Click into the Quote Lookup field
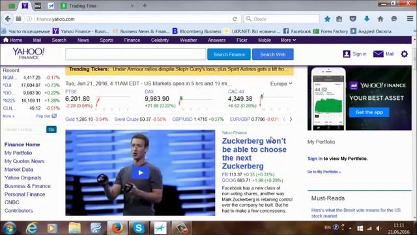Image resolution: width=417 pixels, height=235 pixels. tap(24, 129)
